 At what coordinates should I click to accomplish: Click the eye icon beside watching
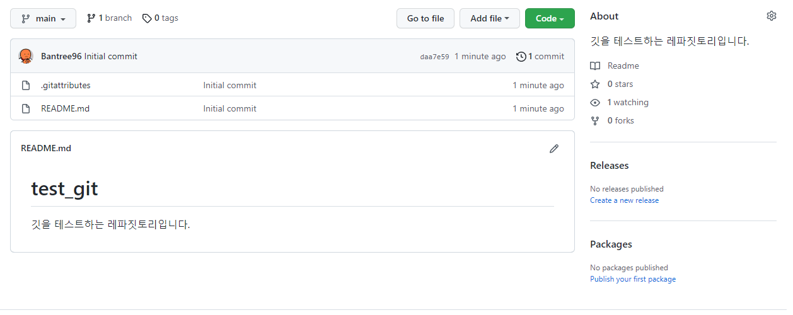[x=595, y=102]
